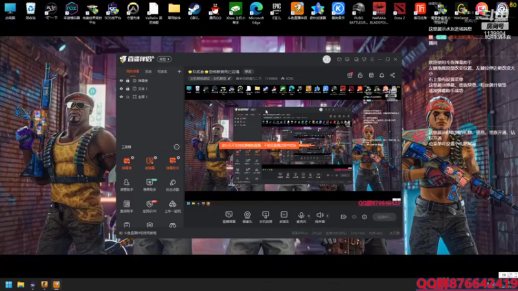Click the start streaming button at bottom right
The width and height of the screenshot is (518, 291).
click(x=384, y=217)
